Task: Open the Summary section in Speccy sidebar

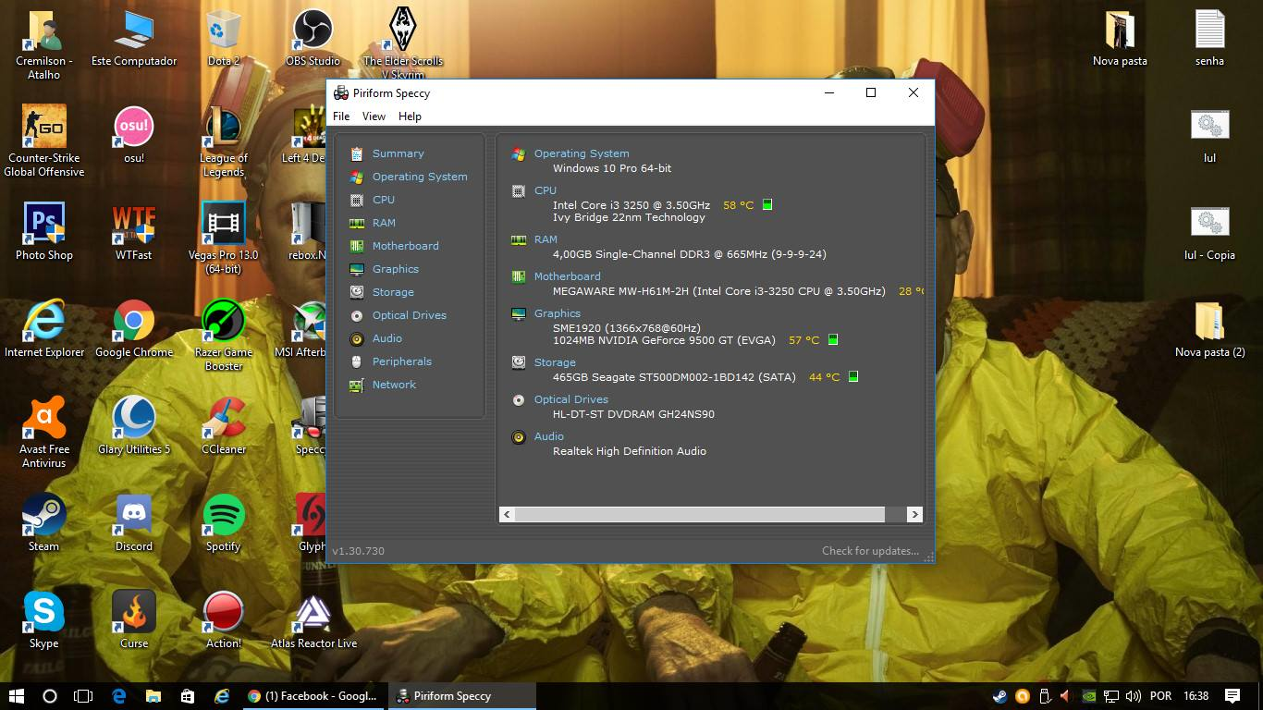Action: (x=398, y=153)
